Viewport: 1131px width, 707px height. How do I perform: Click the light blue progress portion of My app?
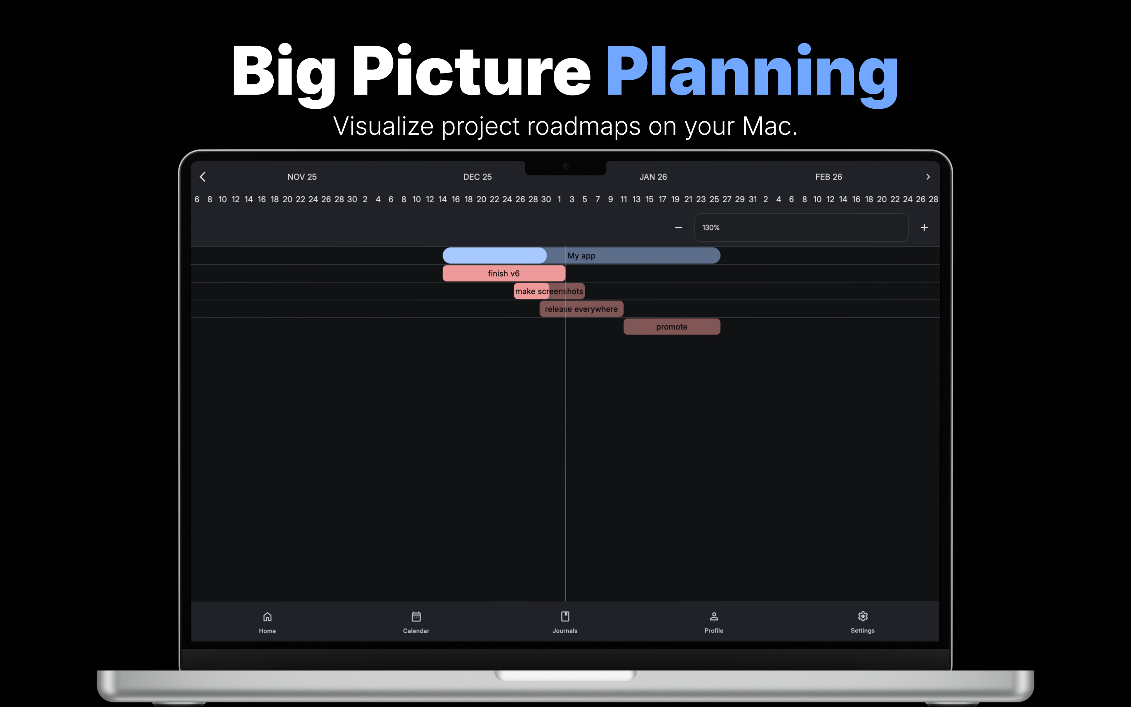[494, 256]
